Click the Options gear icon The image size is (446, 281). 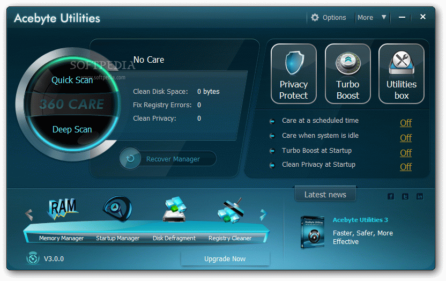pyautogui.click(x=315, y=17)
